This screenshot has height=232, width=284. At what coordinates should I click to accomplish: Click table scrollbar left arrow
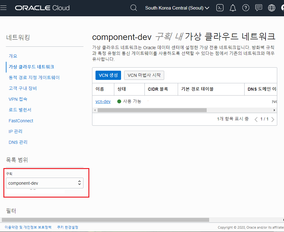tap(95, 110)
